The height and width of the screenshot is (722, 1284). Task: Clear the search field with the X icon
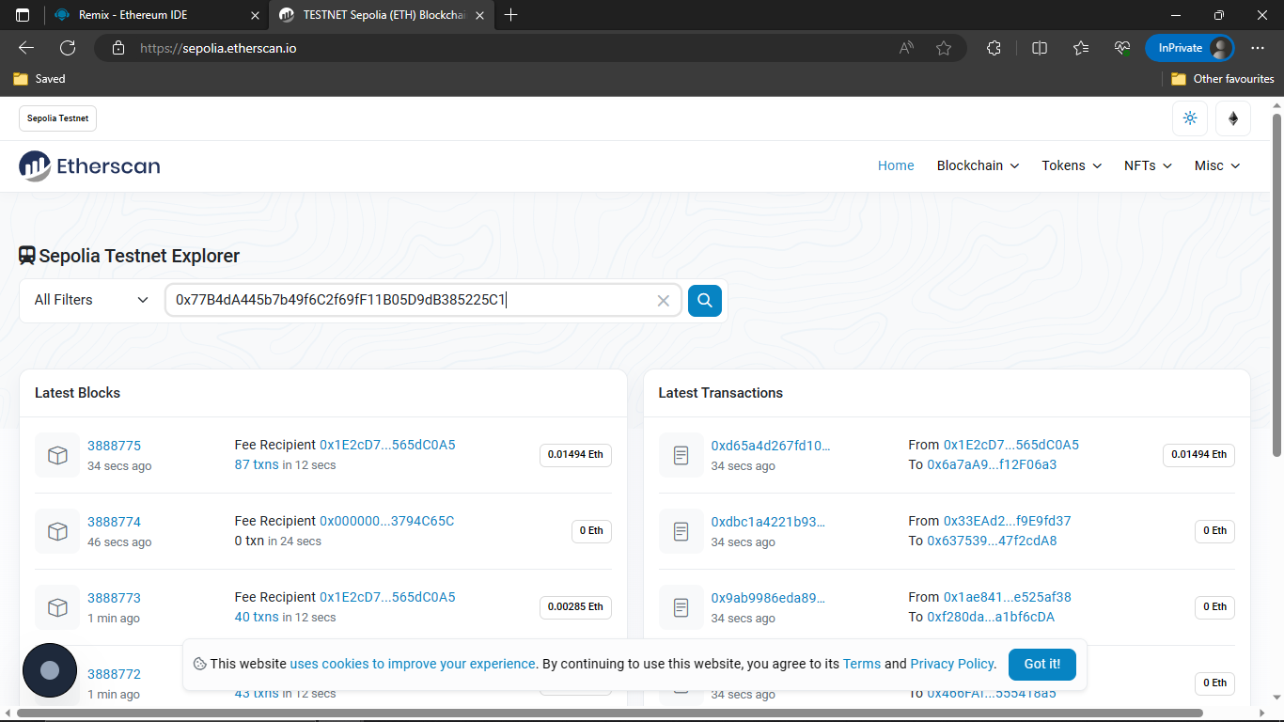(x=663, y=301)
